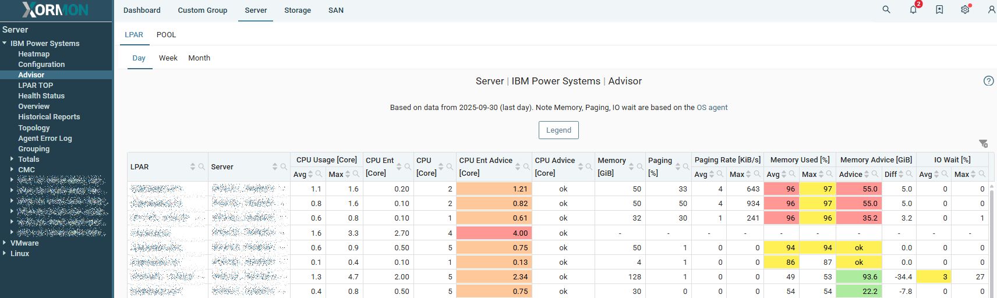Open the settings gear icon
The image size is (997, 298).
965,10
